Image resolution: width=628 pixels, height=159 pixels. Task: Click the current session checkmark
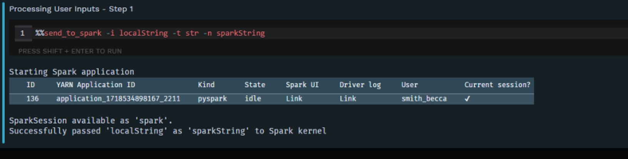(467, 99)
